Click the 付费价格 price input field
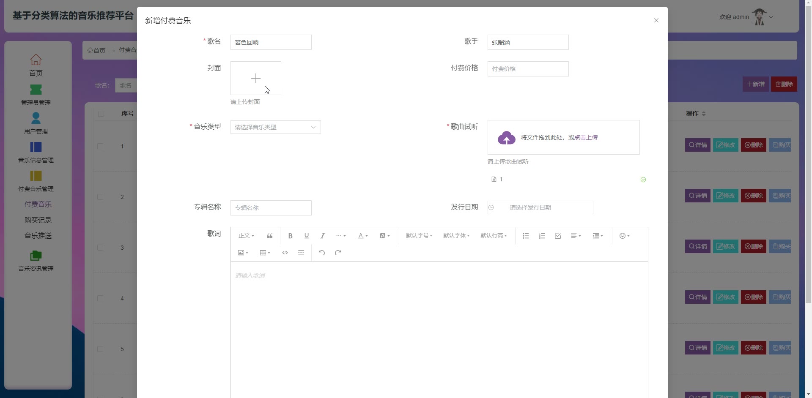812x398 pixels. pyautogui.click(x=528, y=69)
